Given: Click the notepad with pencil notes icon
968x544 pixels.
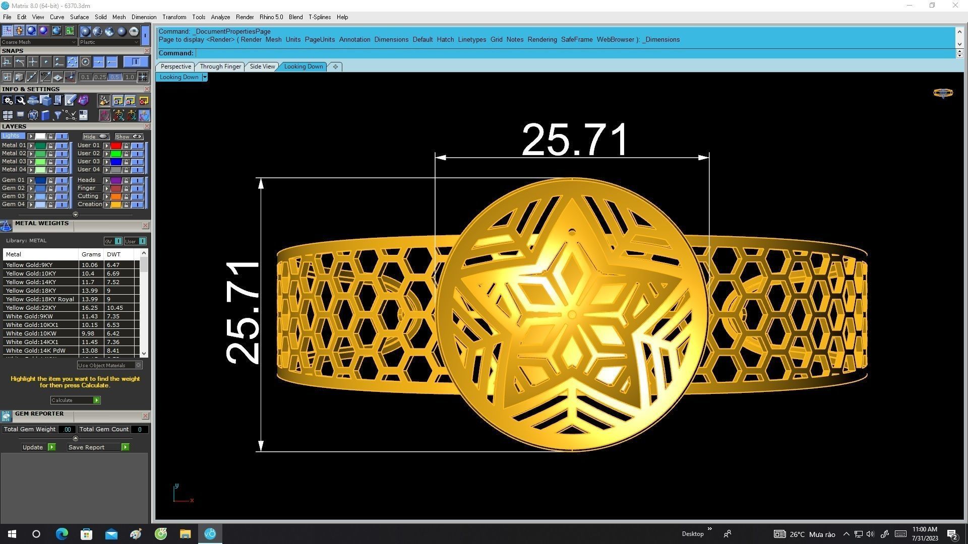Looking at the screenshot, I should [70, 100].
